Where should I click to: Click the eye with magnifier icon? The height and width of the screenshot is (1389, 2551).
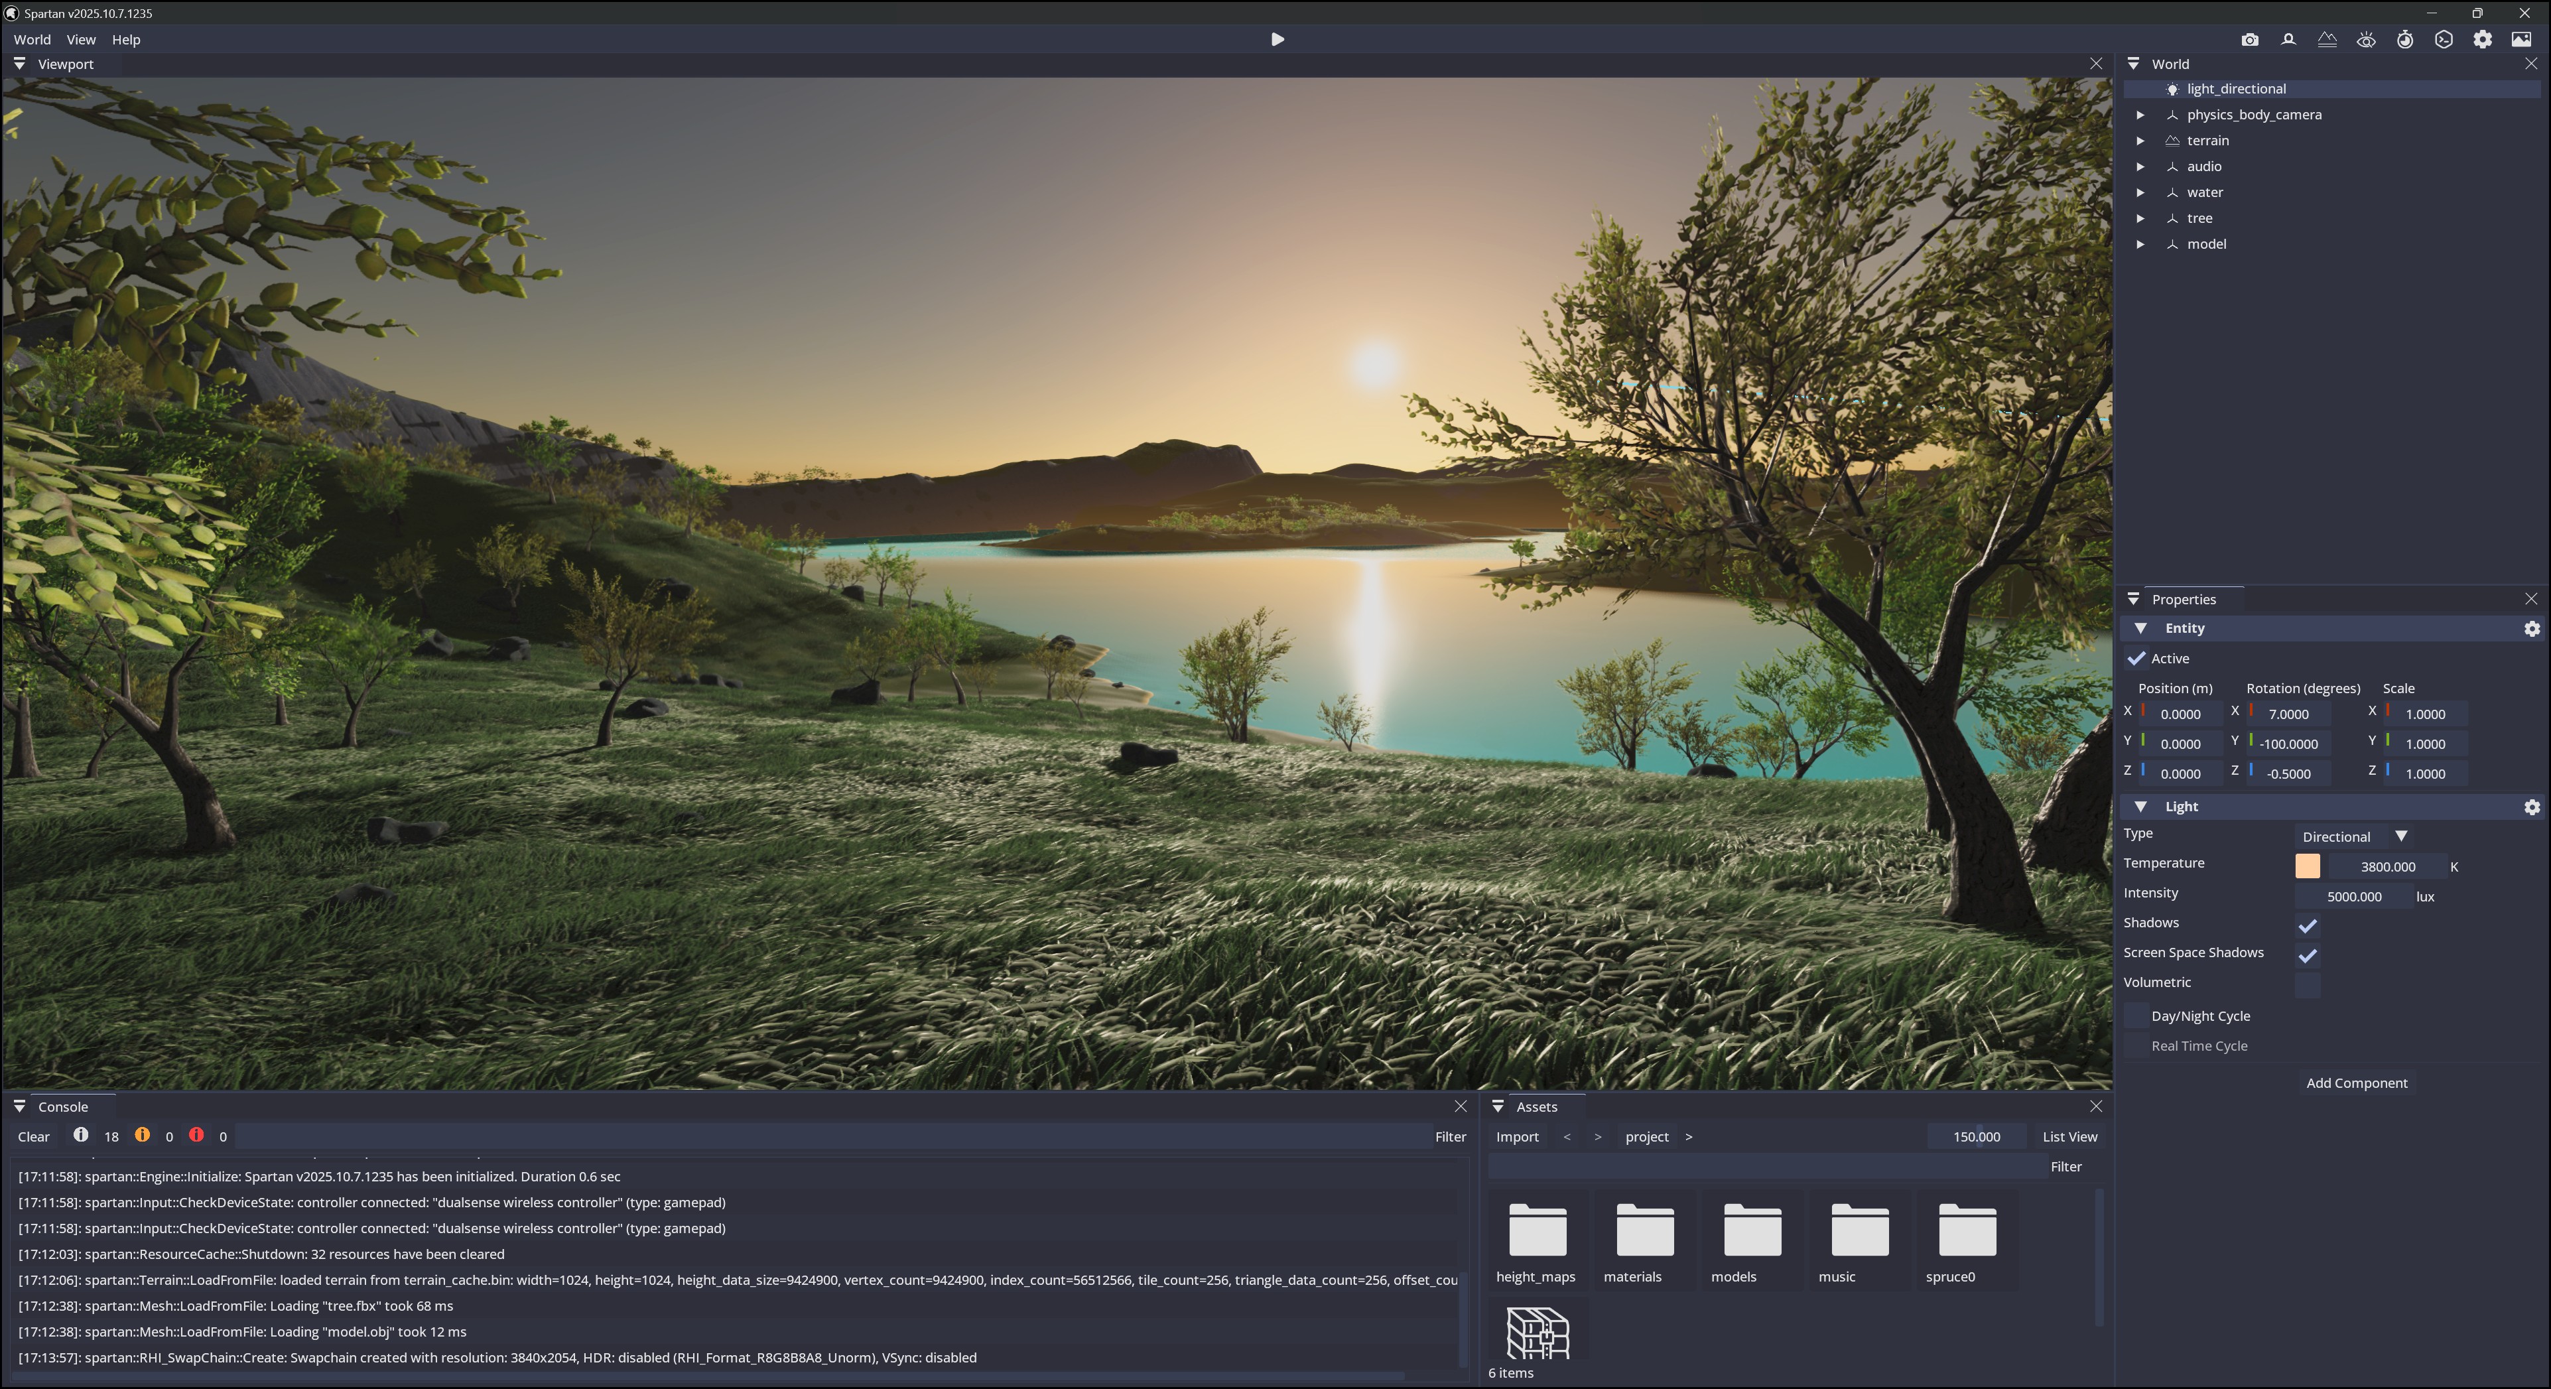coord(2366,40)
